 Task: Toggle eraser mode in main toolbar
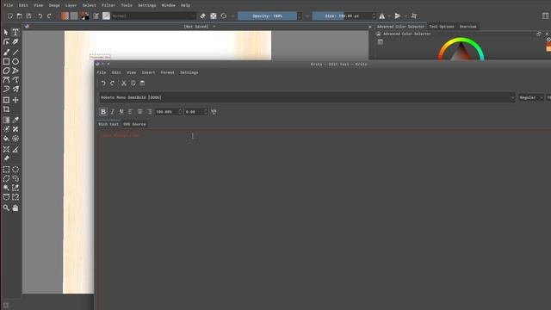203,15
